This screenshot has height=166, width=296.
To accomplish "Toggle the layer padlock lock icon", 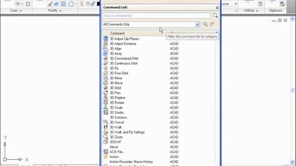I will click(92, 4).
